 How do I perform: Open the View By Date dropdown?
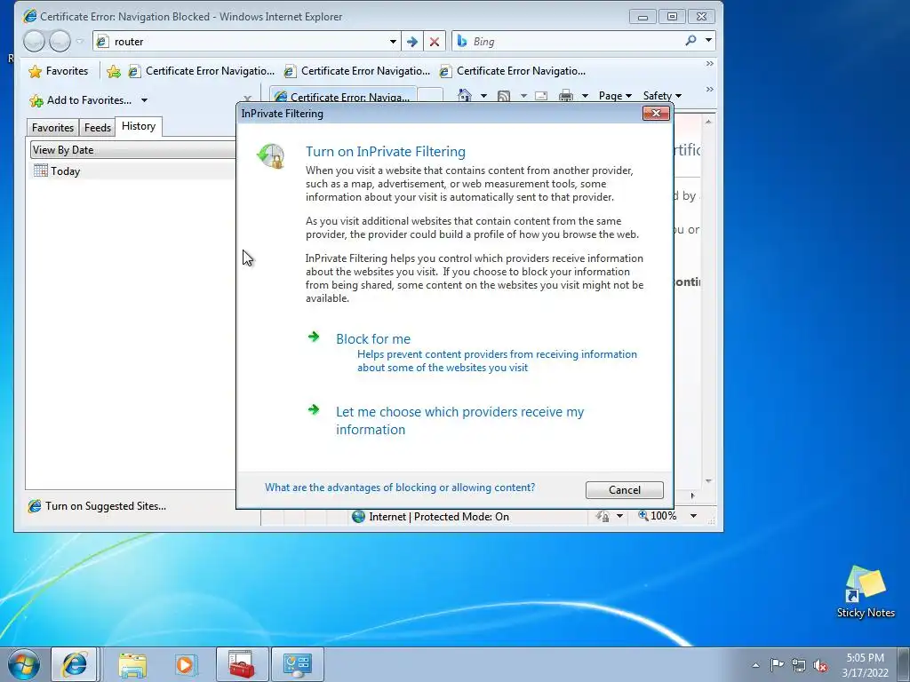pos(133,149)
